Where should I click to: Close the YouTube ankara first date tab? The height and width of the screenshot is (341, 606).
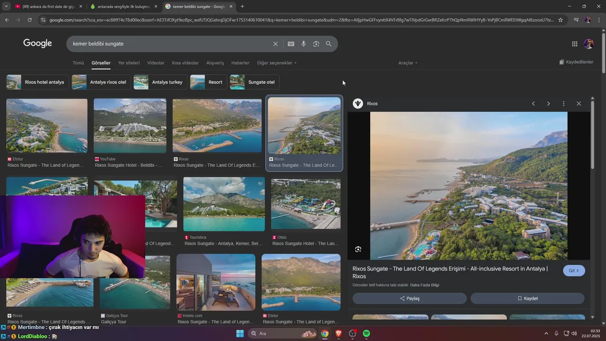coord(80,7)
